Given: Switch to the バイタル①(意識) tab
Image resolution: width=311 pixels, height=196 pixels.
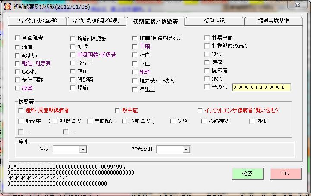Looking at the screenshot, I should click(37, 21).
